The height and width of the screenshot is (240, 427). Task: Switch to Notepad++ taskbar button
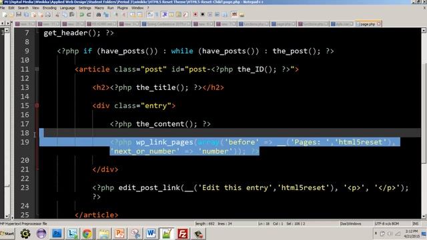click(x=167, y=233)
